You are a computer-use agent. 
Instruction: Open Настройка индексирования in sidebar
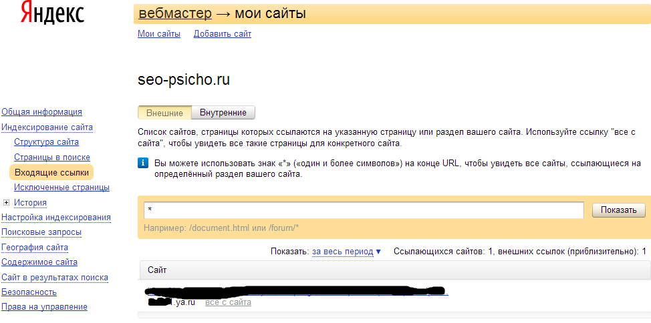coord(56,218)
